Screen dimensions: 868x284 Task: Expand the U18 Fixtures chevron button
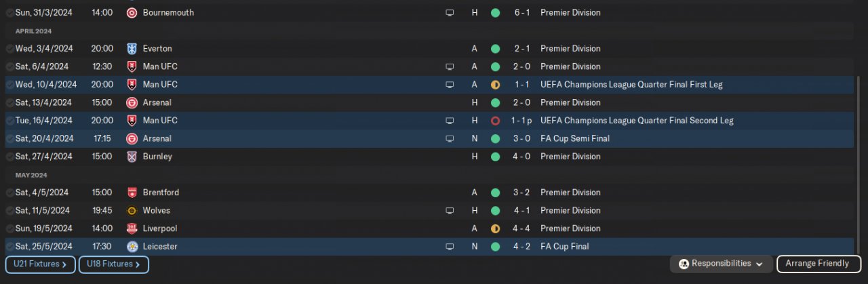[x=113, y=264]
